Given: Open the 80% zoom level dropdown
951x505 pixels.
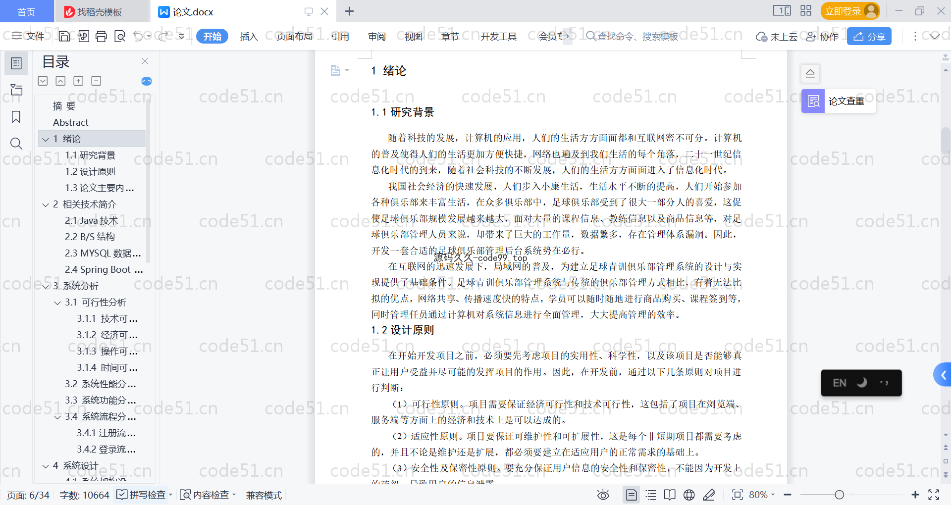Looking at the screenshot, I should pyautogui.click(x=762, y=495).
